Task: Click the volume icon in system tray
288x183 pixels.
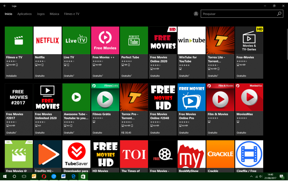Action: (x=261, y=176)
